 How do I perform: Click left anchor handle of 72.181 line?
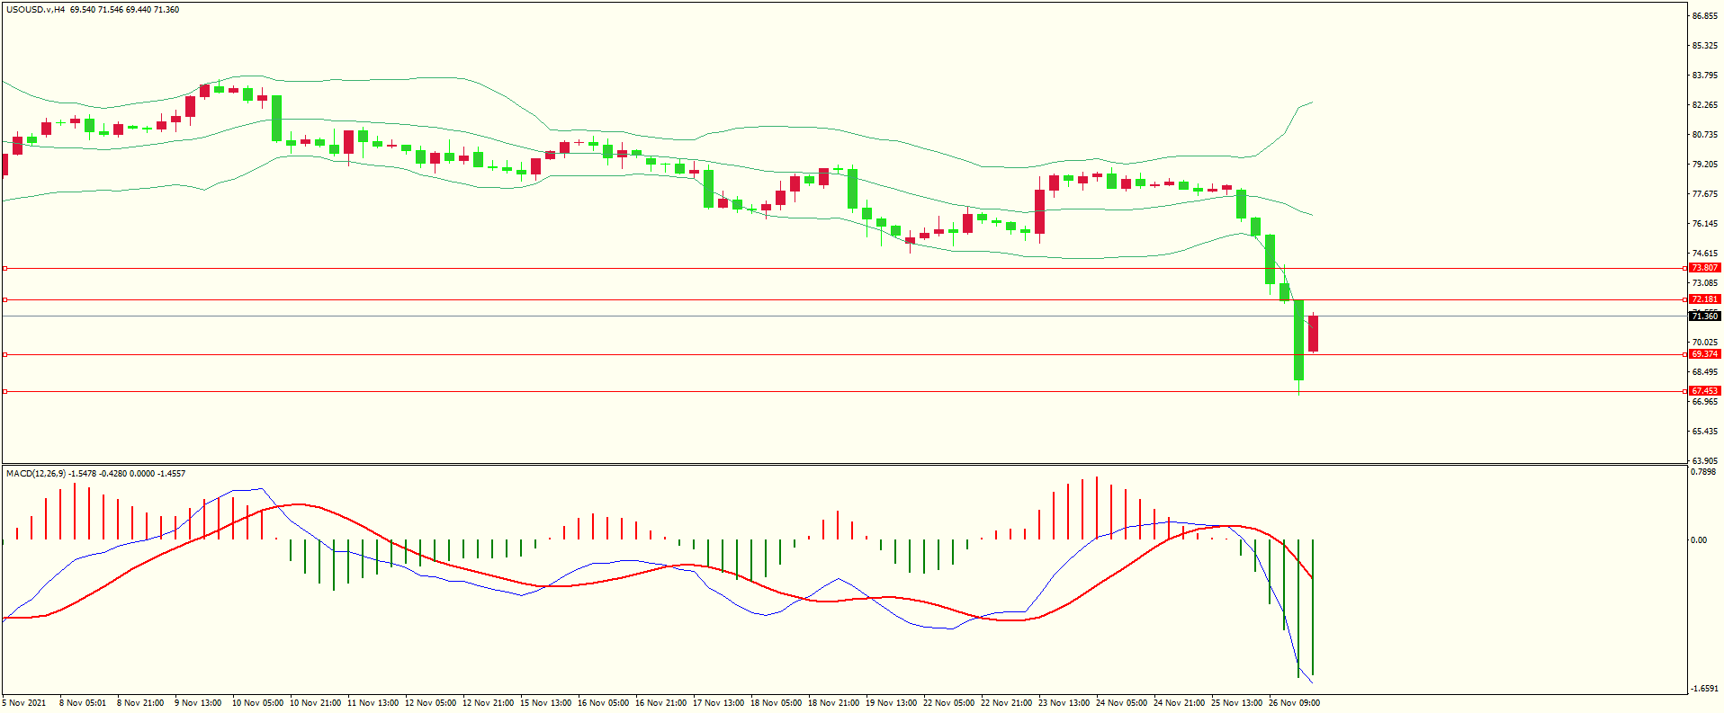point(4,299)
